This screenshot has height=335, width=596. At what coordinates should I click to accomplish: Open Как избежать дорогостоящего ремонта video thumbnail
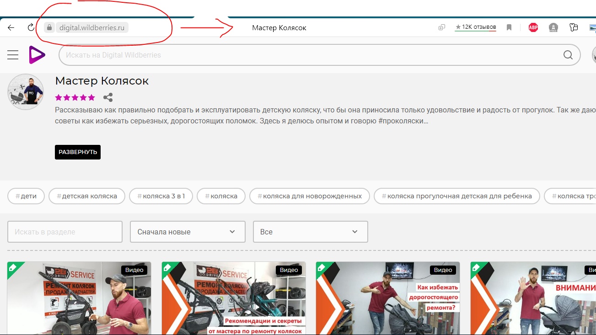pos(388,298)
